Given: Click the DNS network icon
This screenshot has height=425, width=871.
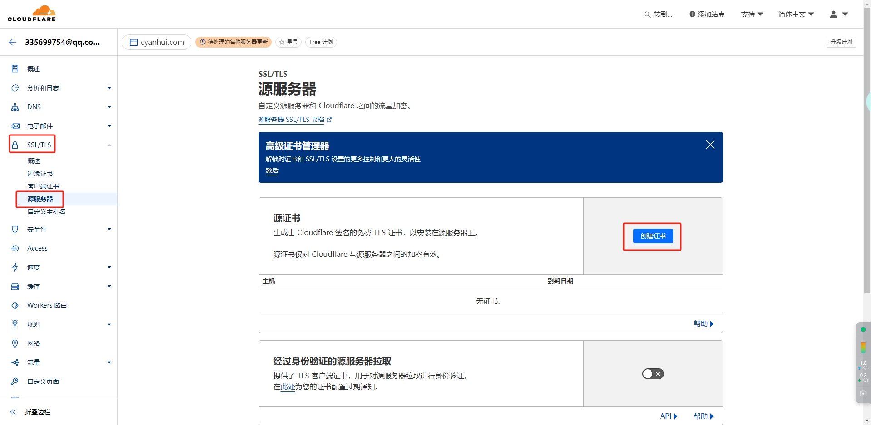Looking at the screenshot, I should pos(15,107).
